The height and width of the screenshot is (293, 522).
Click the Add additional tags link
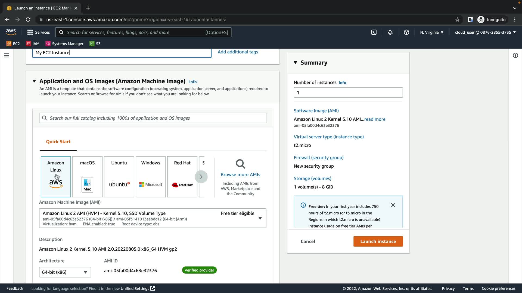pyautogui.click(x=238, y=52)
